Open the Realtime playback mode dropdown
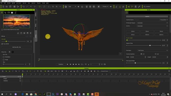The width and height of the screenshot is (171, 96). [x=61, y=64]
